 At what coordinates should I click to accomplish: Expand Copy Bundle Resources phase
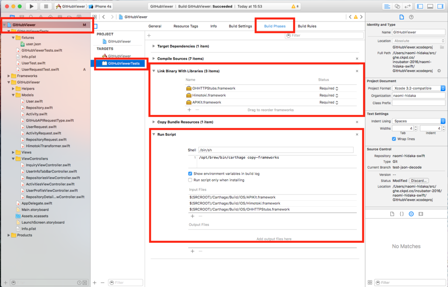click(x=154, y=122)
